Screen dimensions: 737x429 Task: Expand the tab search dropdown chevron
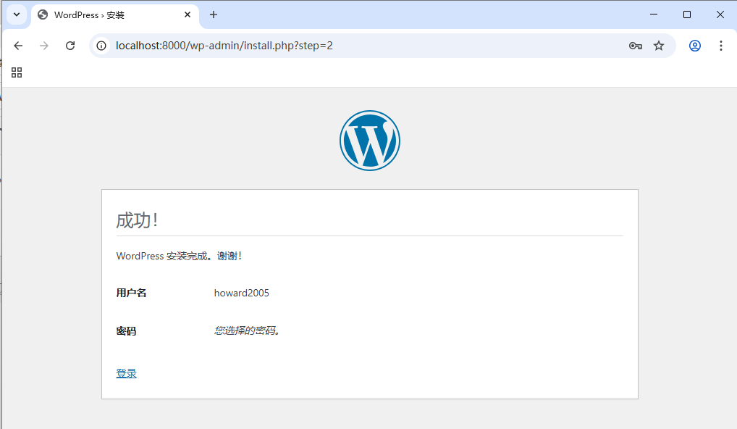tap(17, 14)
